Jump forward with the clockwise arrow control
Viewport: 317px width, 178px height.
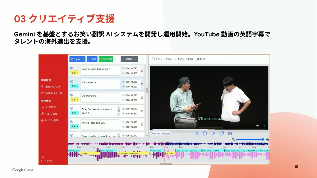pyautogui.click(x=222, y=133)
